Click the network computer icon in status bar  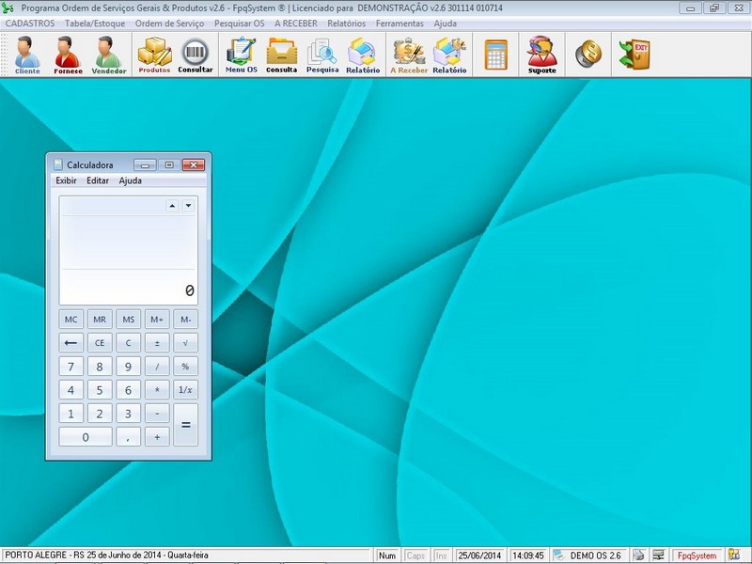point(659,556)
